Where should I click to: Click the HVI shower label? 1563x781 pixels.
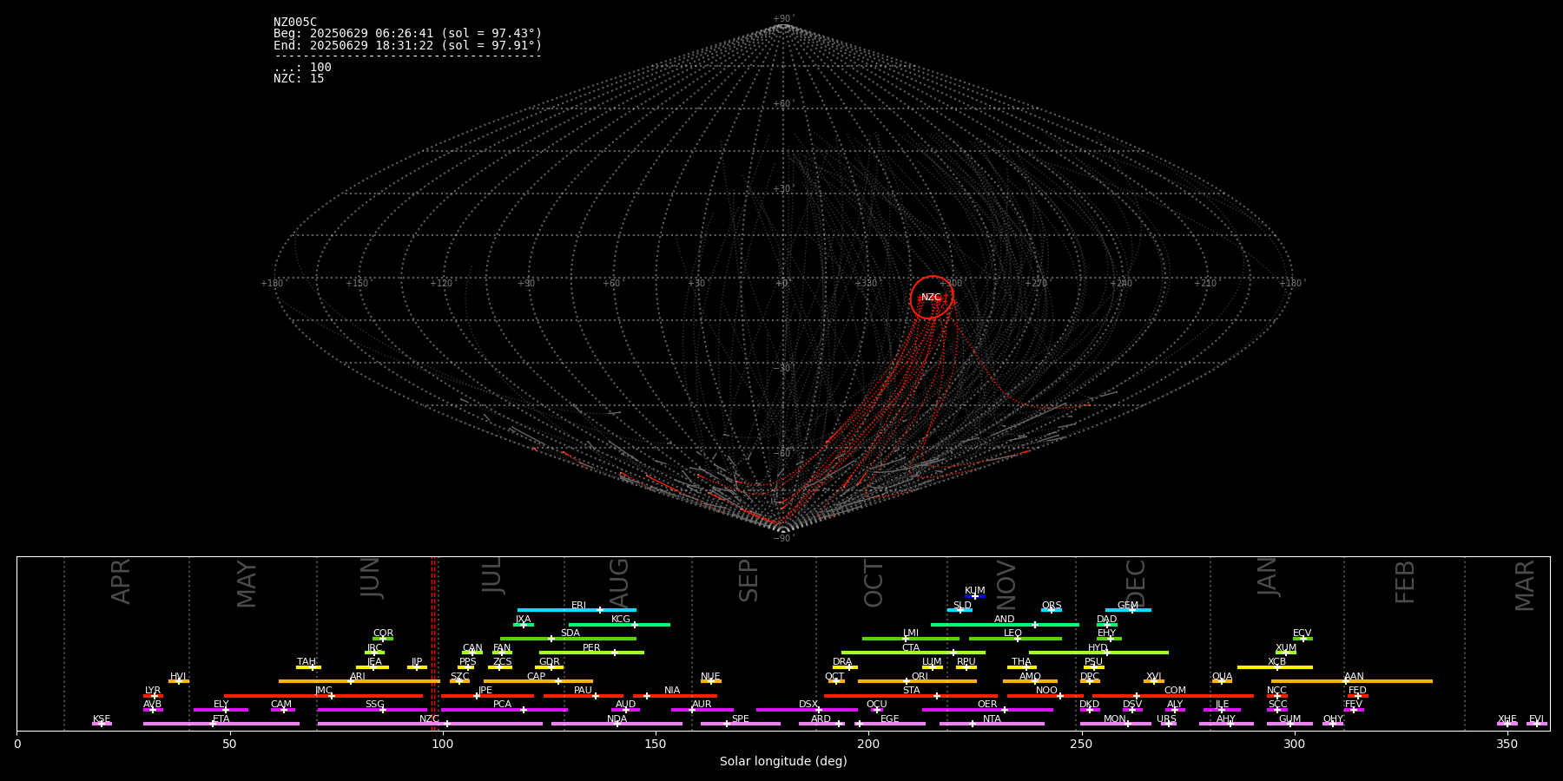pyautogui.click(x=178, y=677)
